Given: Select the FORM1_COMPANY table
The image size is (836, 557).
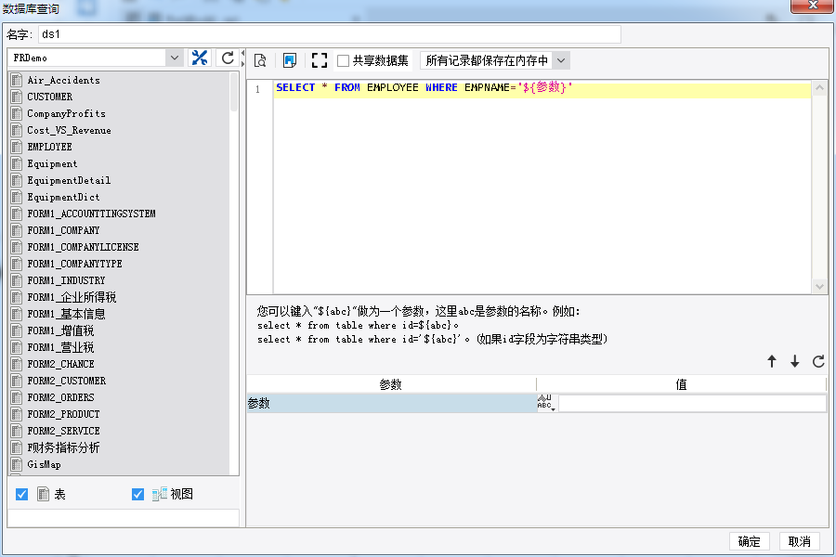Looking at the screenshot, I should 63,230.
